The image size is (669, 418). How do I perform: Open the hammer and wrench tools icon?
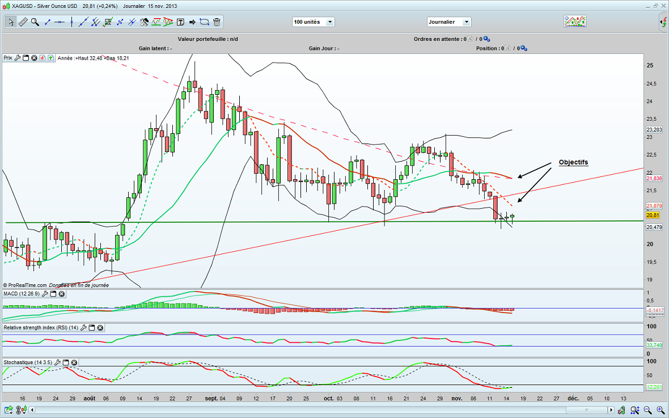(x=144, y=22)
